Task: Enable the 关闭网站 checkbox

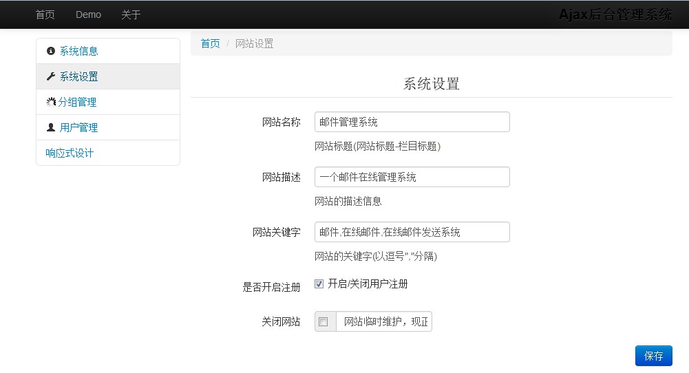Action: (324, 322)
